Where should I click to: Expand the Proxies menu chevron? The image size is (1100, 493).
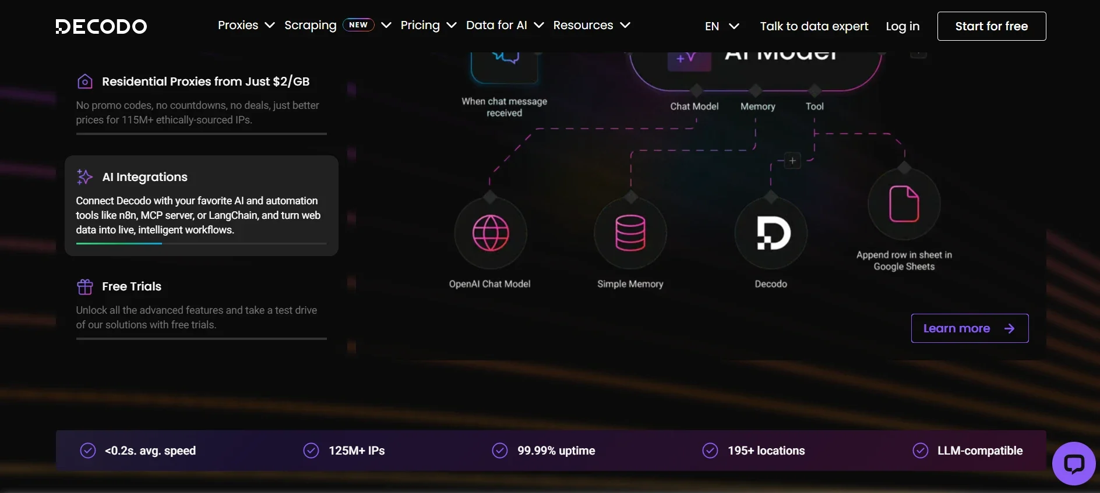coord(270,25)
